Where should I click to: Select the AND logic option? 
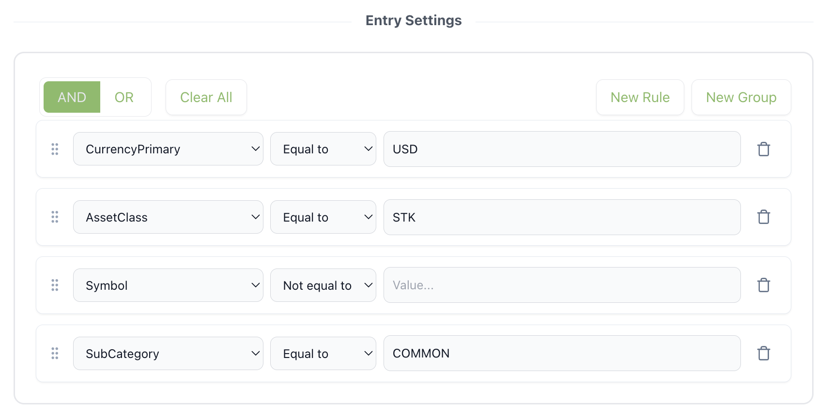point(72,97)
